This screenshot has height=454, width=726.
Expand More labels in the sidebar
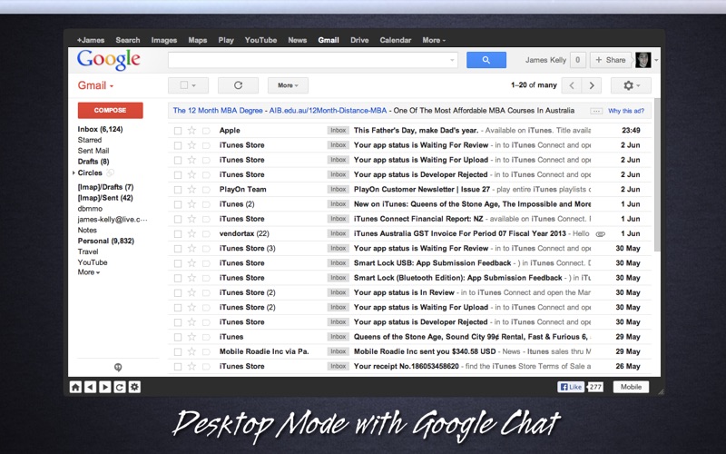pos(88,272)
